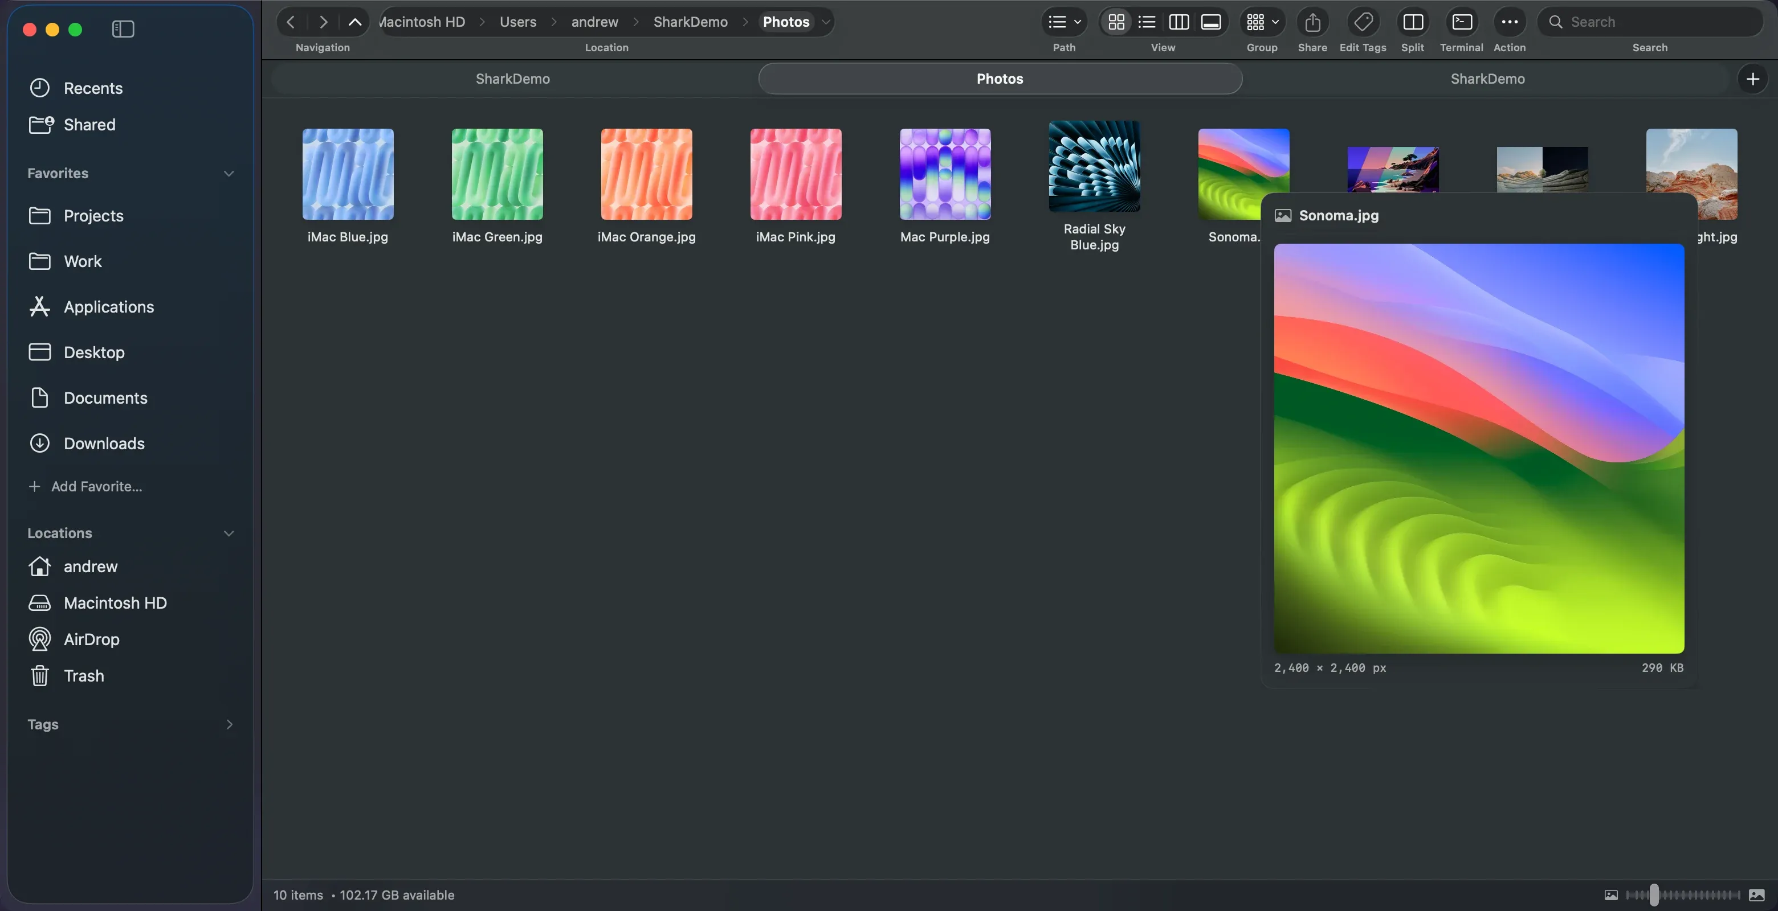Click large-icon end of size slider
Screen dimensions: 1778x911
click(1756, 895)
